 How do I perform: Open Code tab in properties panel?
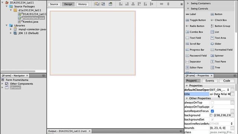pyautogui.click(x=226, y=81)
